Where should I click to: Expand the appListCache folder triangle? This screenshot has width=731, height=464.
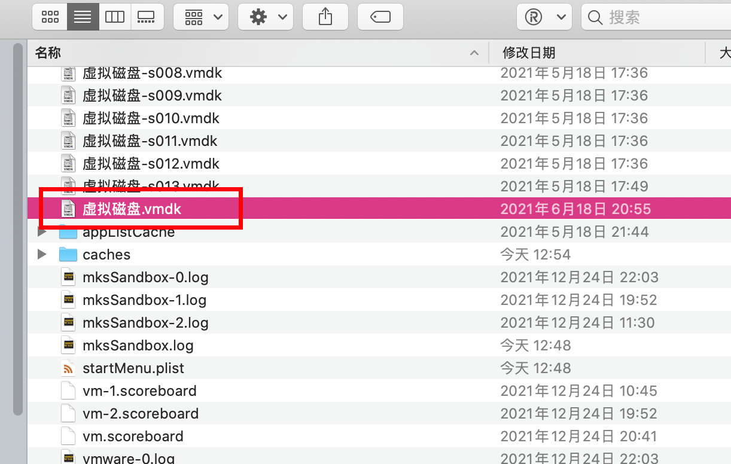click(41, 232)
